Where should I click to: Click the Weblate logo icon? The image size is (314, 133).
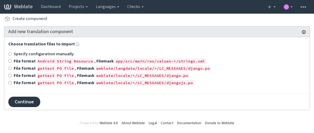(x=8, y=7)
